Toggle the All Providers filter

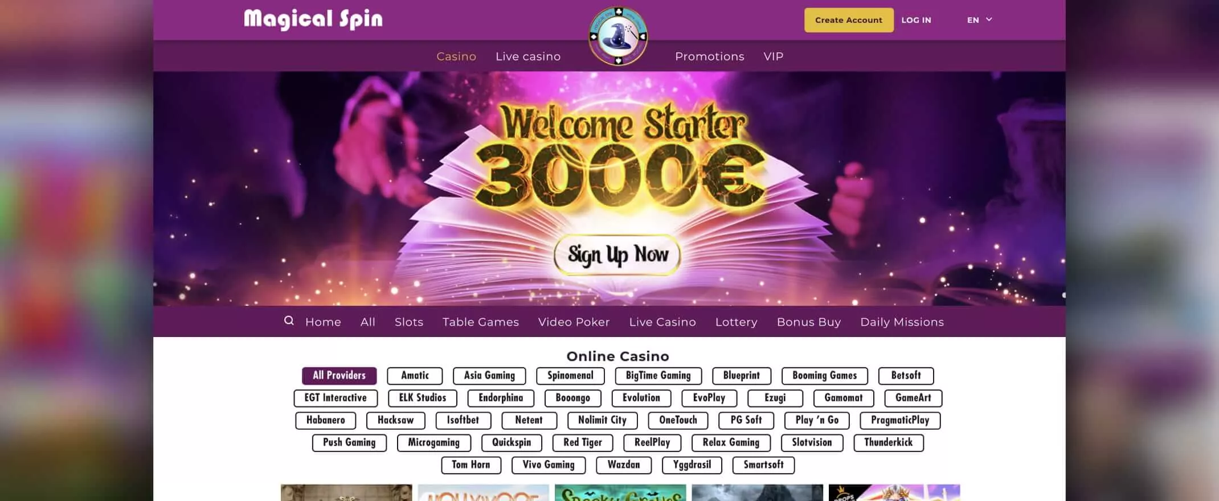click(339, 376)
